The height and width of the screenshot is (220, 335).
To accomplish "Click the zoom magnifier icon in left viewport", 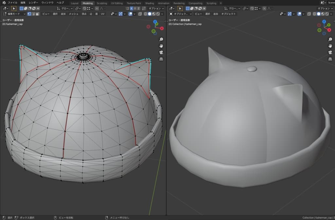I will [x=161, y=39].
